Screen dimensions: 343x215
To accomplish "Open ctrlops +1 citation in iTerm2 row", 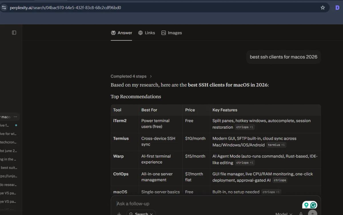I will tap(245, 127).
